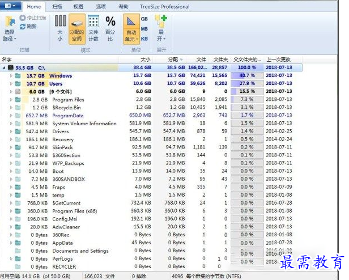The width and height of the screenshot is (349, 280).
Task: Expand the Windows folder node
Action: 11,76
